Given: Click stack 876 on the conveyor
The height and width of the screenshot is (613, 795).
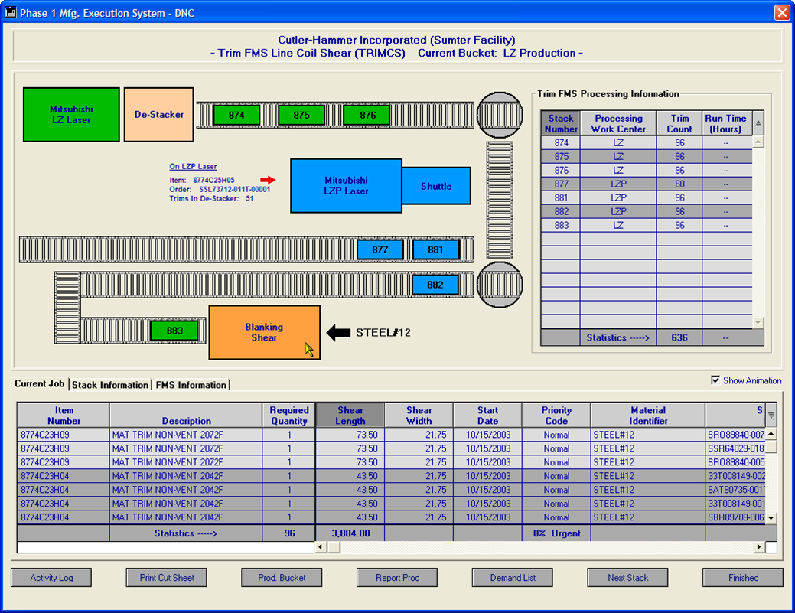Looking at the screenshot, I should click(x=367, y=115).
